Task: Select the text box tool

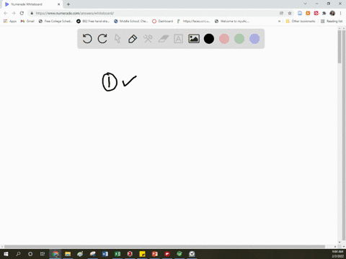Action: (x=178, y=39)
